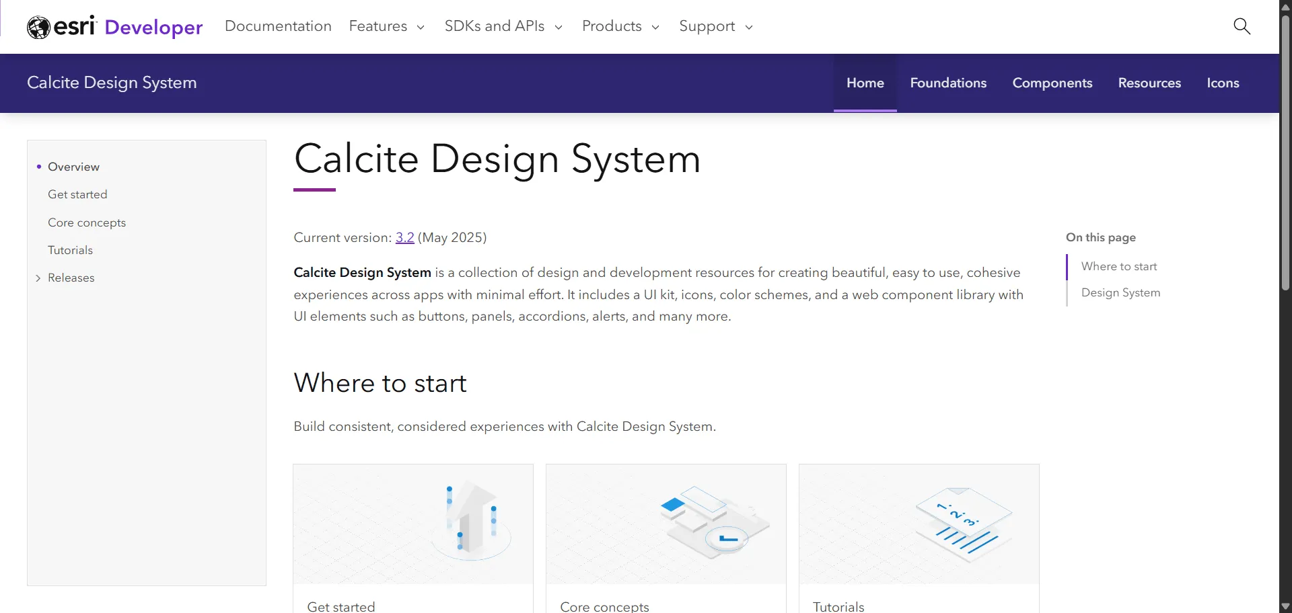Click the Tutorials card title

pos(838,606)
